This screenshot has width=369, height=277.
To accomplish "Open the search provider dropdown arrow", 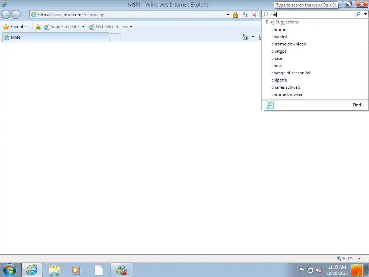I will coord(365,14).
